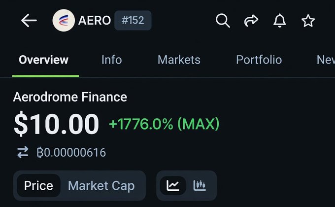Tap the BTC price 0.00000616 value

71,153
